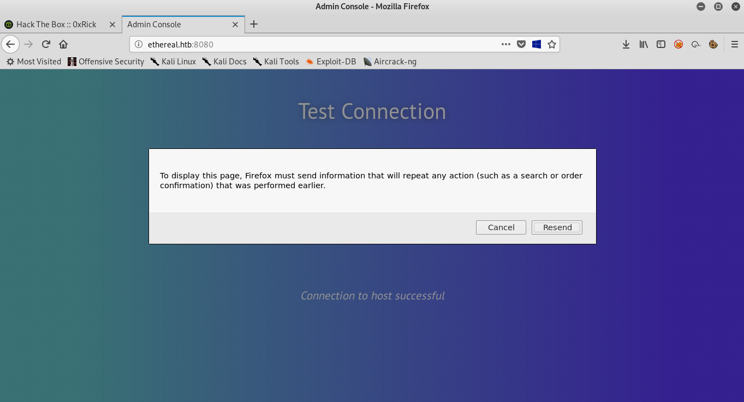This screenshot has height=402, width=744.
Task: Save page to Pocket
Action: coord(521,44)
